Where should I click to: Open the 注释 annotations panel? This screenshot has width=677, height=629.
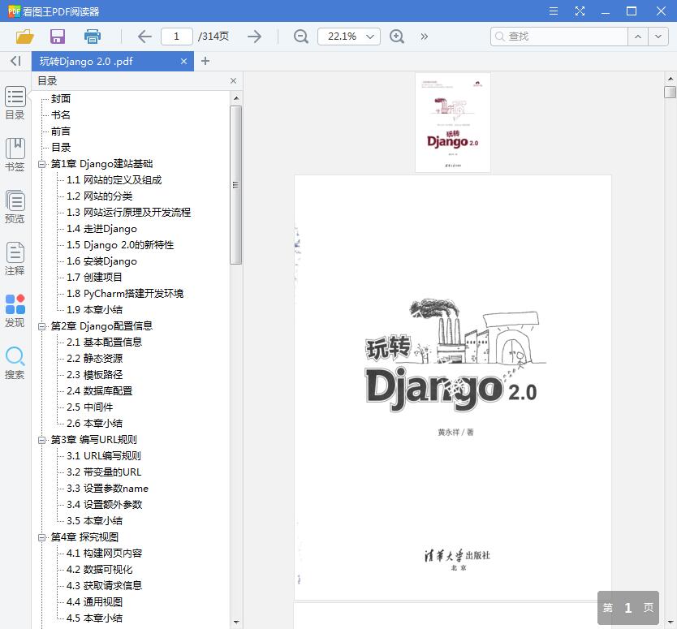click(15, 260)
